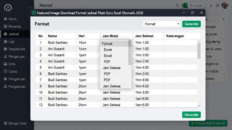Click the Pengatupa person icon
The width and height of the screenshot is (232, 130).
click(6, 56)
